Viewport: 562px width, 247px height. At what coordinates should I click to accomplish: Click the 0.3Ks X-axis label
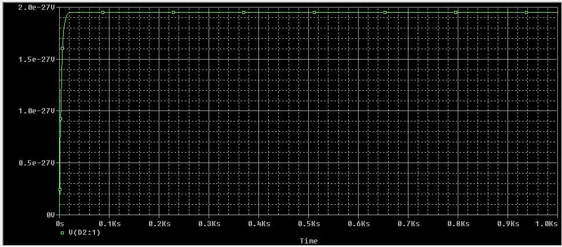click(x=209, y=223)
